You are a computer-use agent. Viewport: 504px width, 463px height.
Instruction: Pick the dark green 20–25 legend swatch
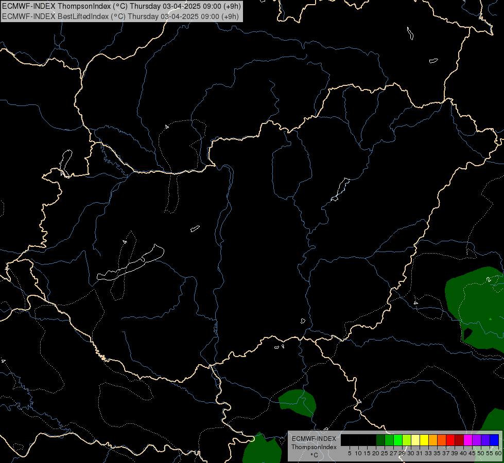click(380, 440)
